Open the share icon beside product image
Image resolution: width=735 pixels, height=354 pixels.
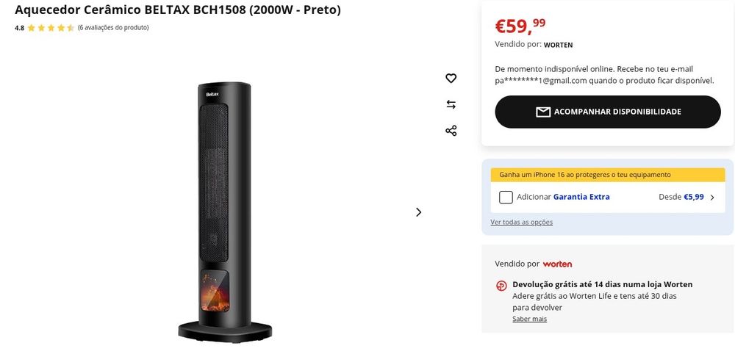tap(451, 131)
